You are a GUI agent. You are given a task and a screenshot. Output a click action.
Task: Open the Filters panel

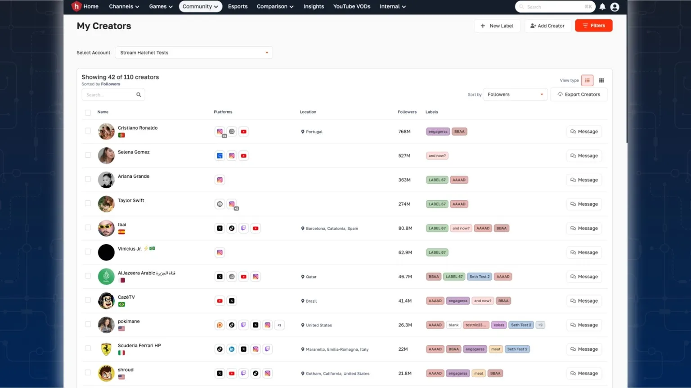point(594,26)
